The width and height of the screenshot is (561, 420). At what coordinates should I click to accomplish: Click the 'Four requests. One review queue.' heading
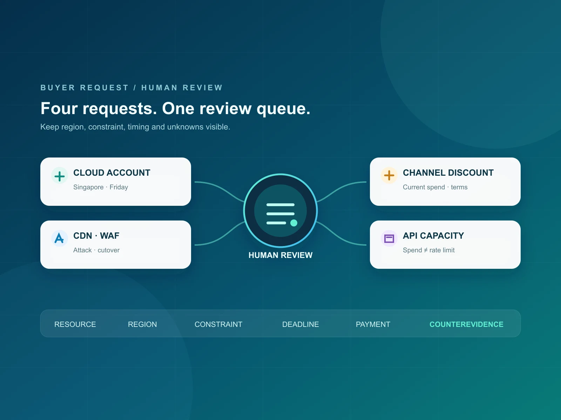point(175,108)
